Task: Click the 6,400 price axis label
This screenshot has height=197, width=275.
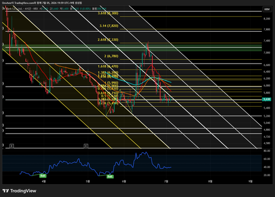Action: point(267,72)
